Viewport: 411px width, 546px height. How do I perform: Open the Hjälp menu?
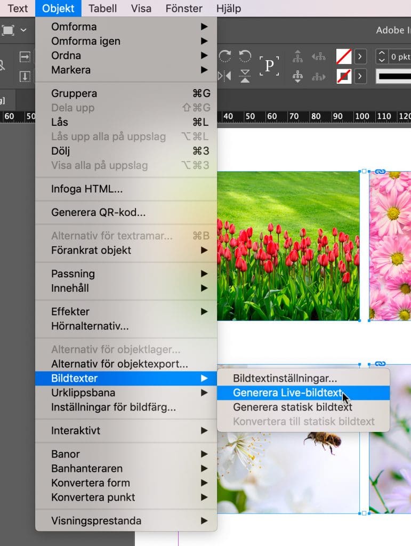coord(229,9)
